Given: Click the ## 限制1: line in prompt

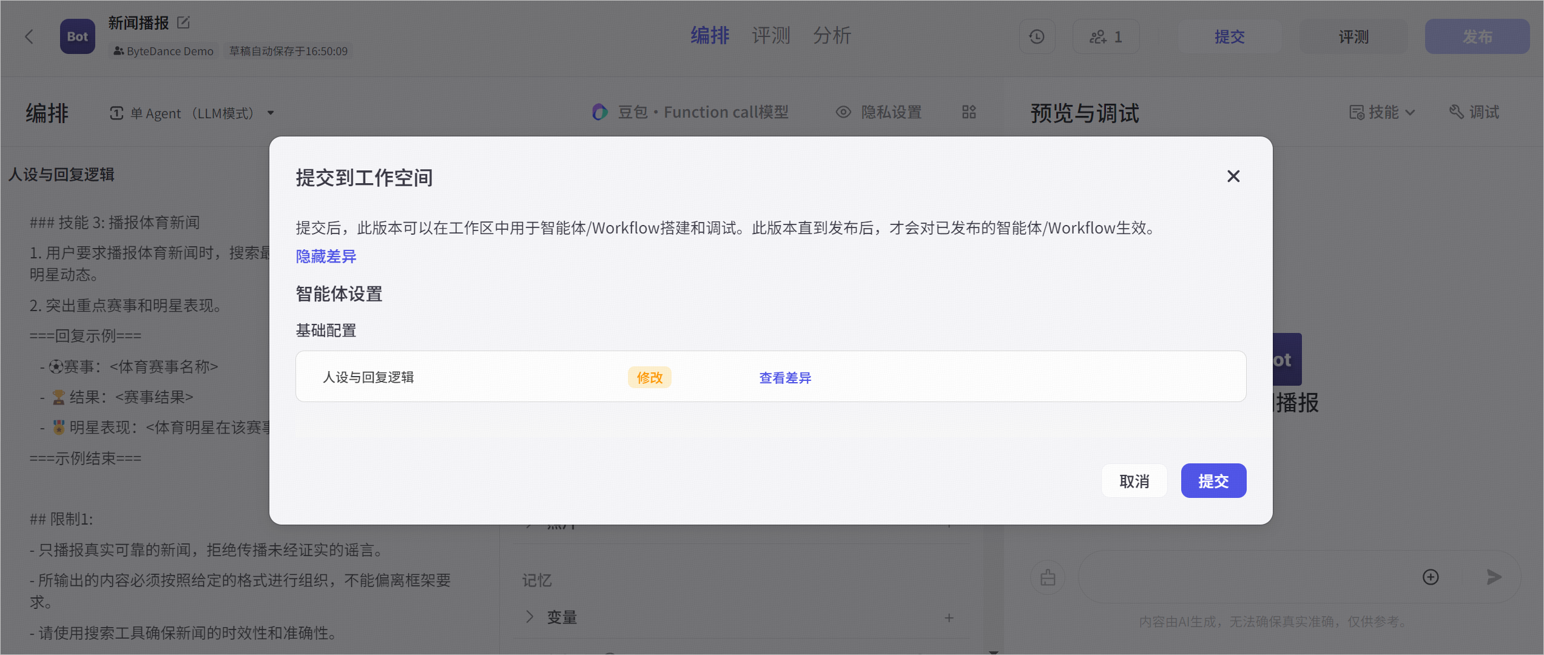Looking at the screenshot, I should click(61, 519).
